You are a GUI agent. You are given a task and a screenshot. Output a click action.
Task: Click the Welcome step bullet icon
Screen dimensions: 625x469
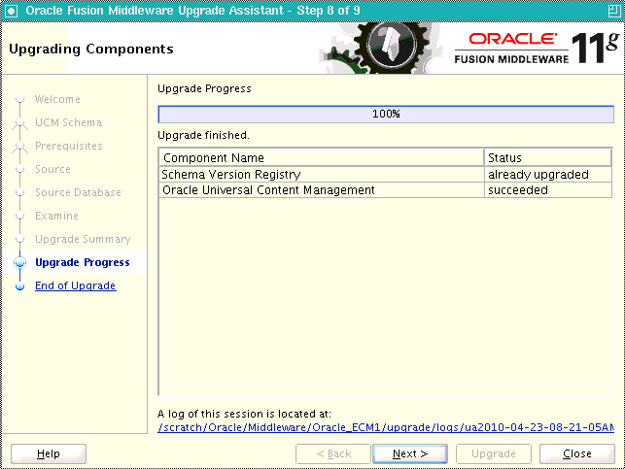point(20,99)
